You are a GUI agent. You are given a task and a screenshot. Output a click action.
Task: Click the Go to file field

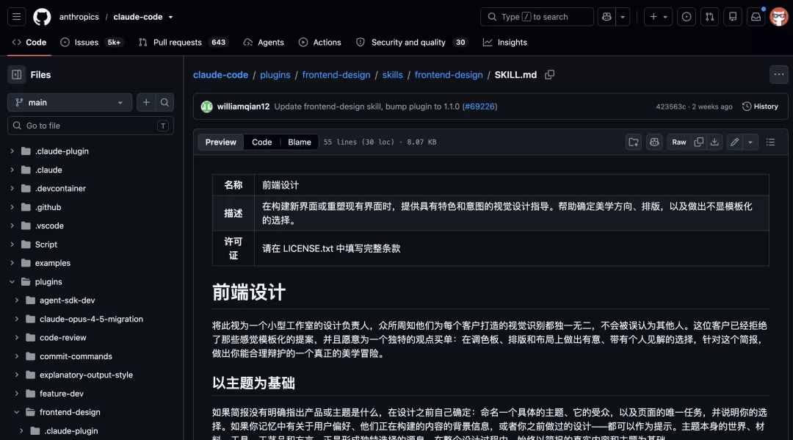(x=90, y=126)
